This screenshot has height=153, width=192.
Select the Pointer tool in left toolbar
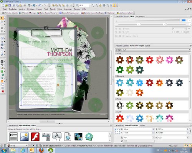point(2,18)
